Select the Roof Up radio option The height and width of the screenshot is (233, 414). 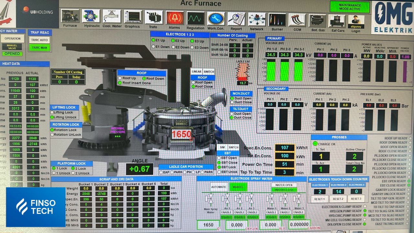point(120,78)
